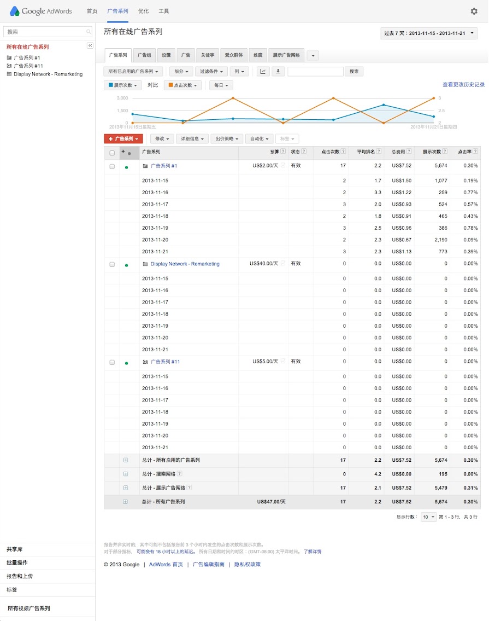Check the box for 广告系列 #1 row
489x621 pixels.
112,166
